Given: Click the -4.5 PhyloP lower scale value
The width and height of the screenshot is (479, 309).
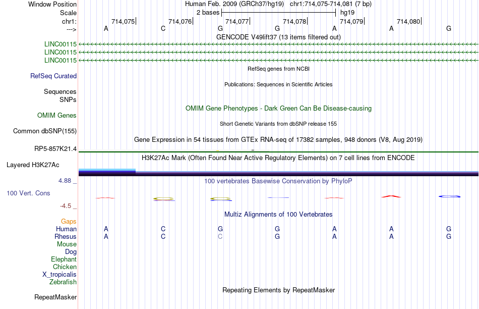Looking at the screenshot, I should (x=66, y=206).
